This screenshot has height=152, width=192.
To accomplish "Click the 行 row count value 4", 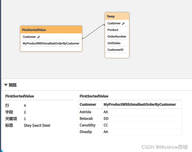I will pyautogui.click(x=25, y=105).
